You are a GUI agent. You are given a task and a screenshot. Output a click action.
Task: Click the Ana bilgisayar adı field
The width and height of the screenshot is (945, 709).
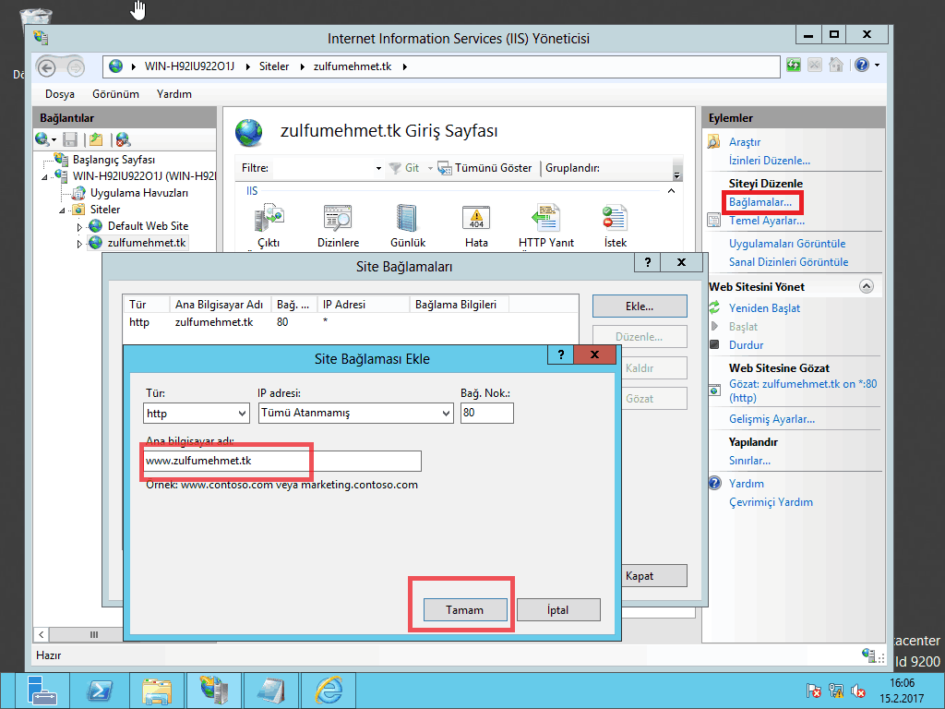282,462
